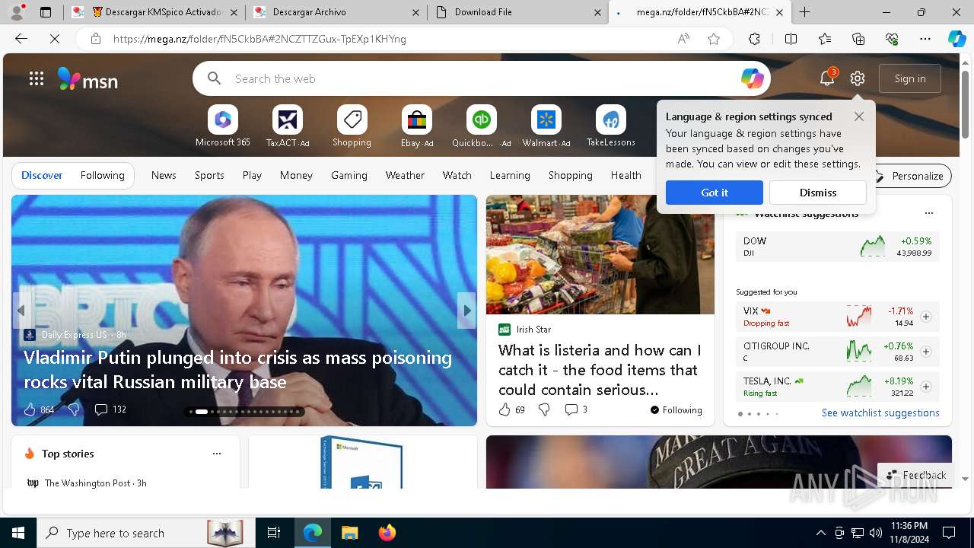Open the Money category
The image size is (974, 548).
(296, 175)
